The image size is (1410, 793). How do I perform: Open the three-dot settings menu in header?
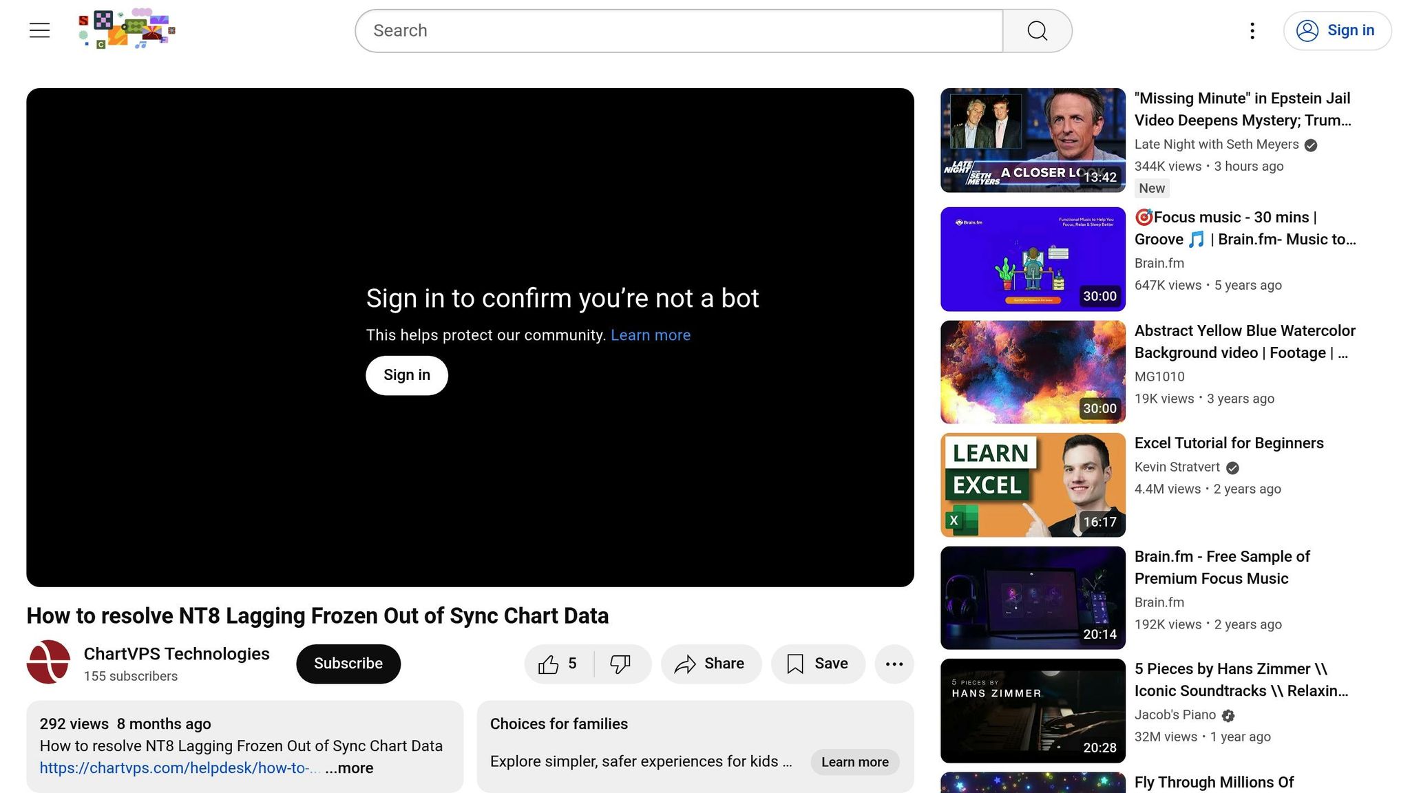coord(1252,31)
